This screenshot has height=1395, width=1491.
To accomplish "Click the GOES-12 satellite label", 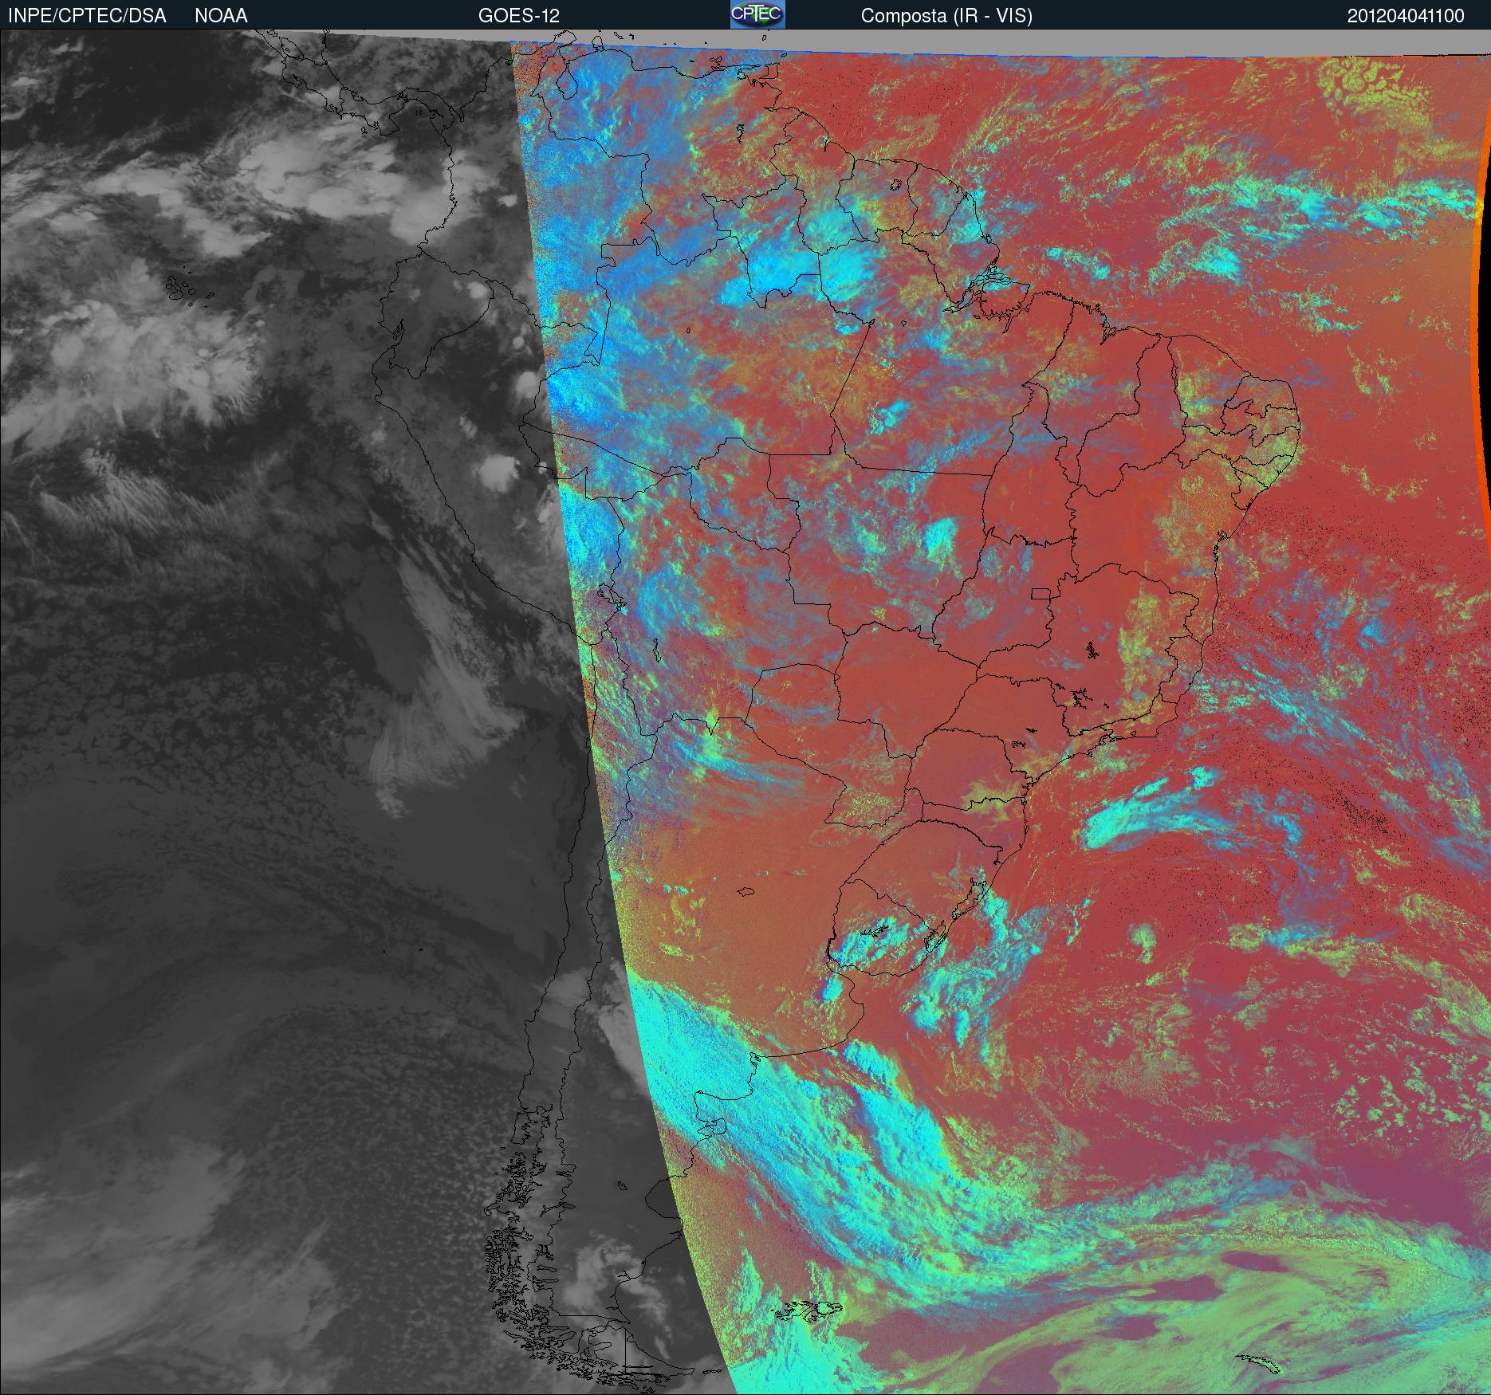I will [519, 16].
